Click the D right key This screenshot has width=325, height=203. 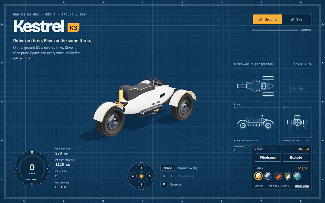click(x=150, y=176)
